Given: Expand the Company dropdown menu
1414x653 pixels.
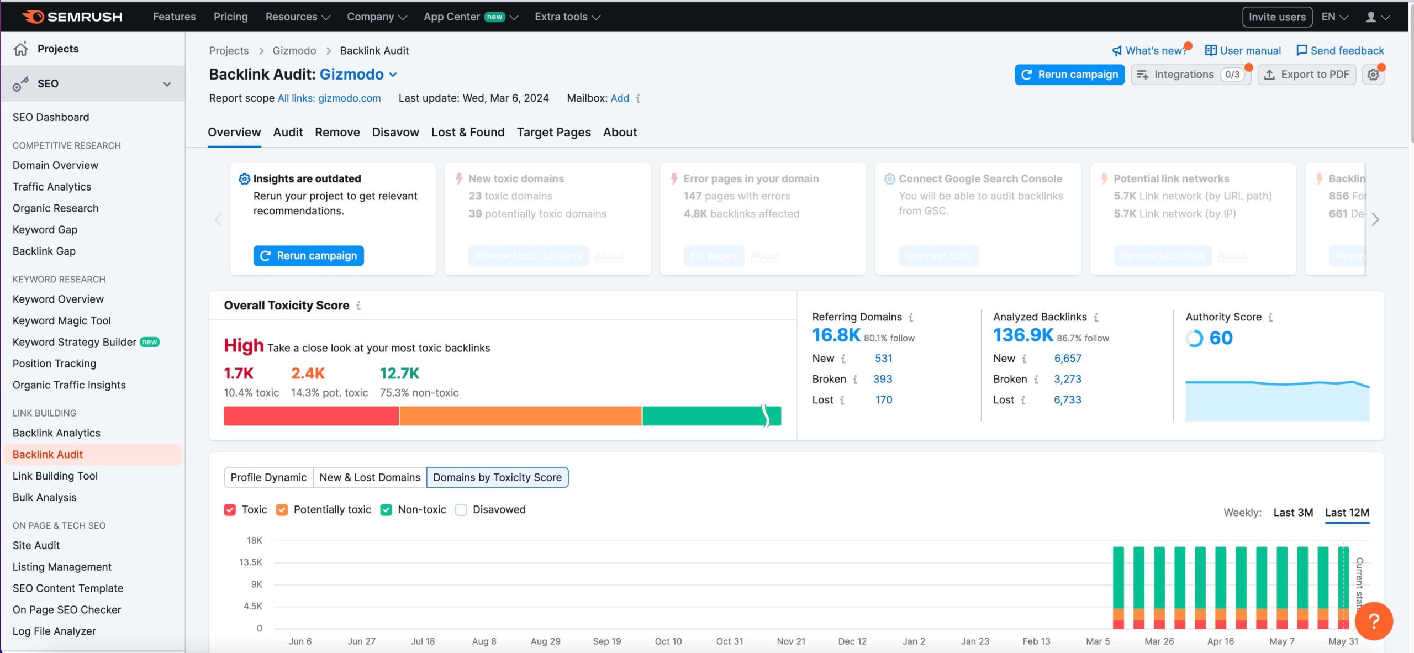Looking at the screenshot, I should [377, 17].
